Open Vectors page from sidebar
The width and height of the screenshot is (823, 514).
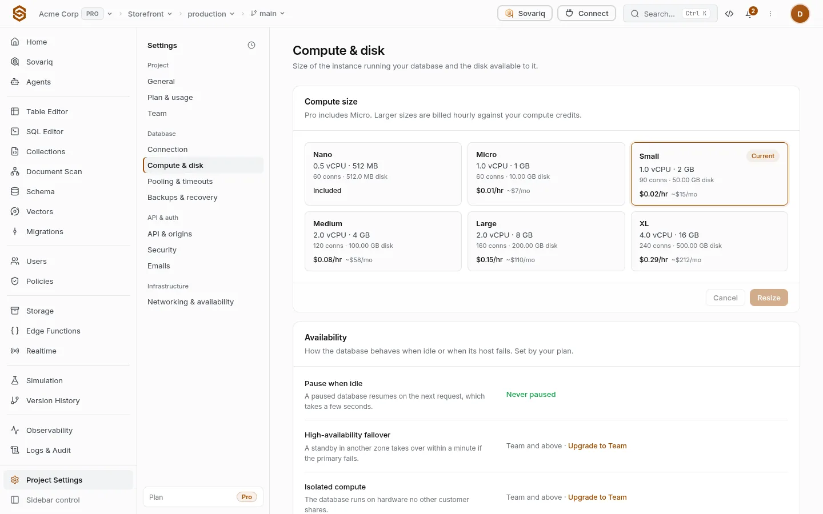click(69, 211)
